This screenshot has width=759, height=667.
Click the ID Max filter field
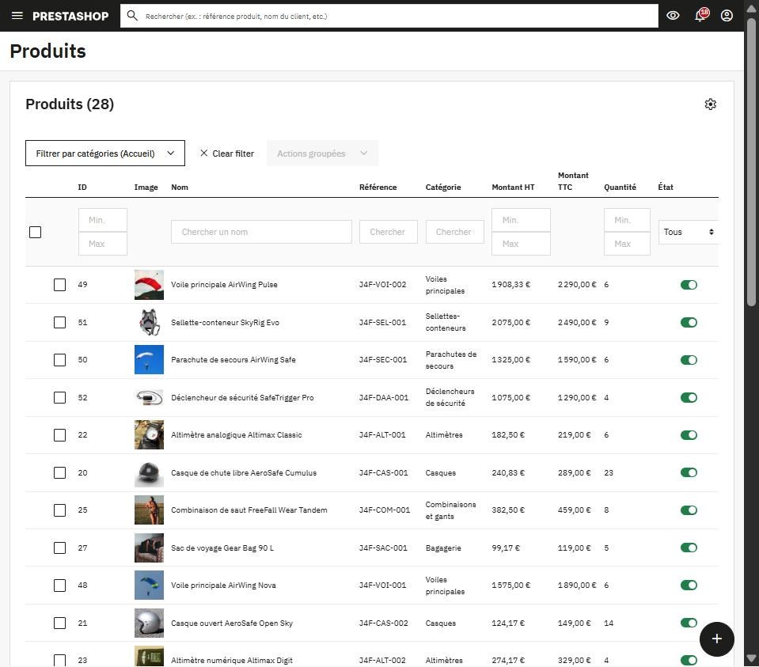[x=103, y=244]
